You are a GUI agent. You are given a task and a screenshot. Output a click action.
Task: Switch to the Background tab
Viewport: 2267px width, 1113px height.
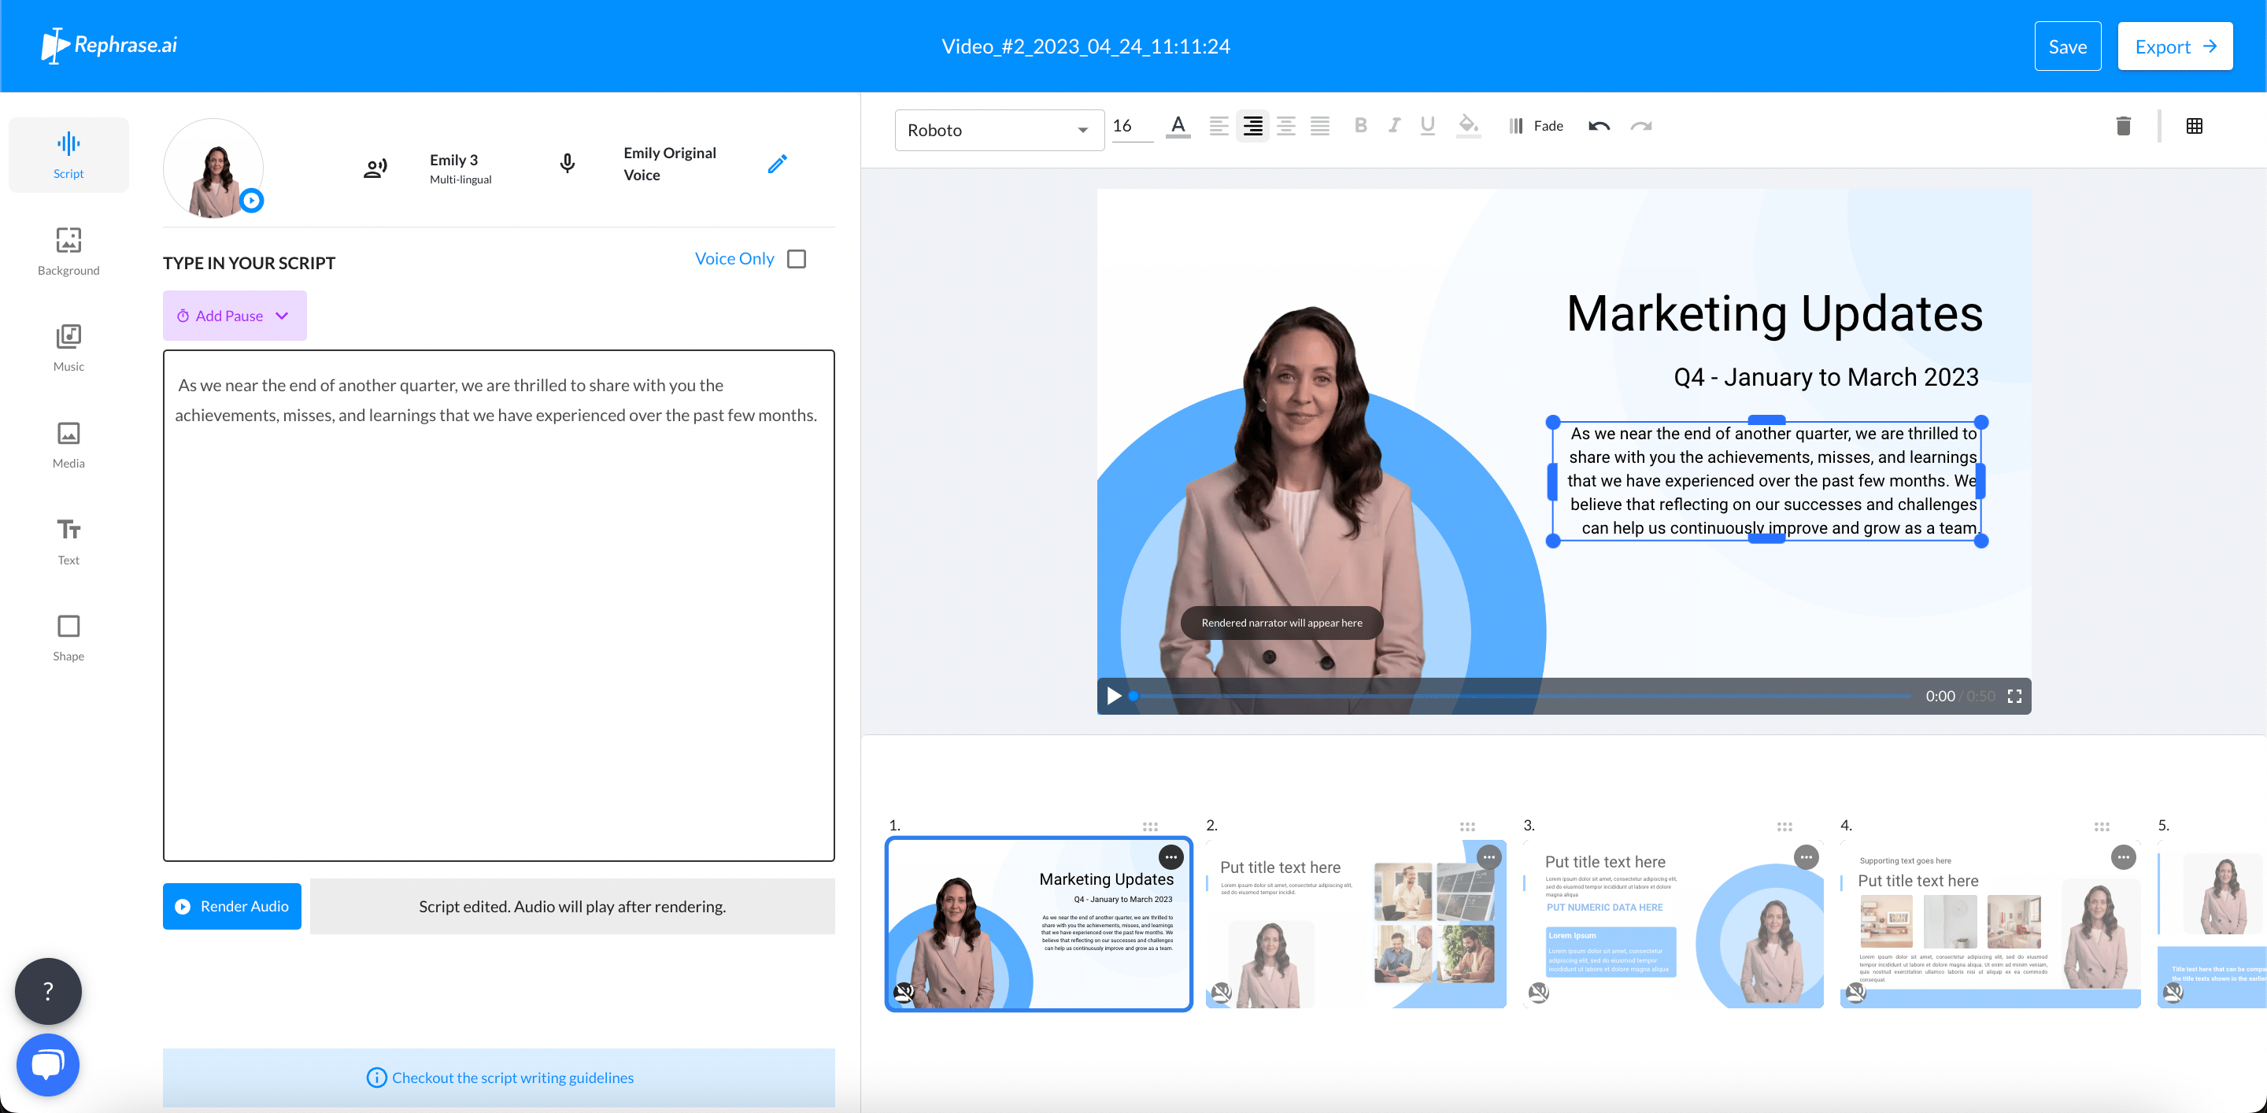(x=68, y=251)
